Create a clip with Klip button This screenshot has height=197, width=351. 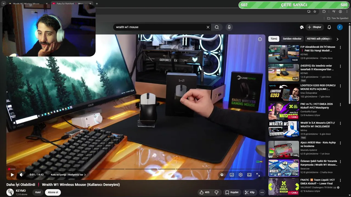(250, 192)
